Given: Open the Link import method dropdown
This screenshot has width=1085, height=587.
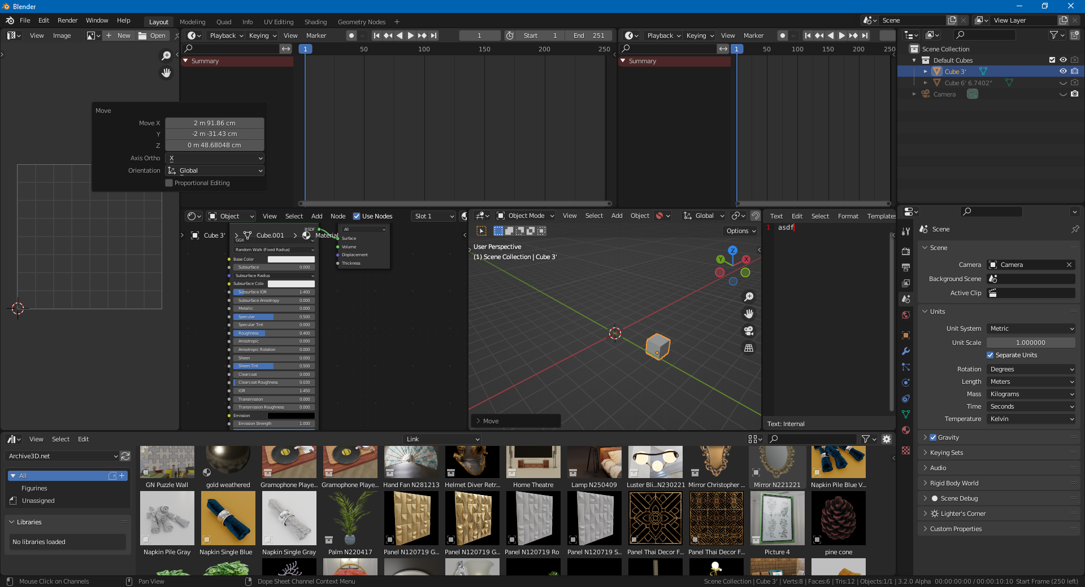Looking at the screenshot, I should pos(442,439).
